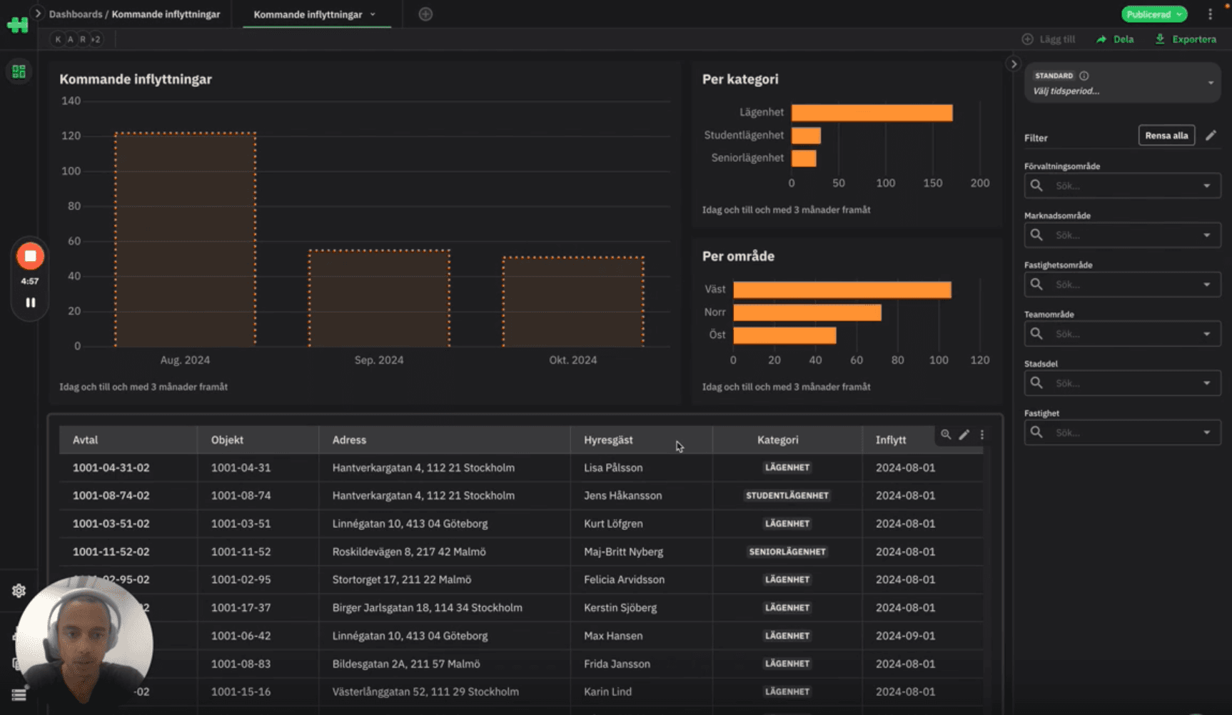Image resolution: width=1232 pixels, height=715 pixels.
Task: Select the Okt. 2024 bar in chart
Action: point(573,302)
